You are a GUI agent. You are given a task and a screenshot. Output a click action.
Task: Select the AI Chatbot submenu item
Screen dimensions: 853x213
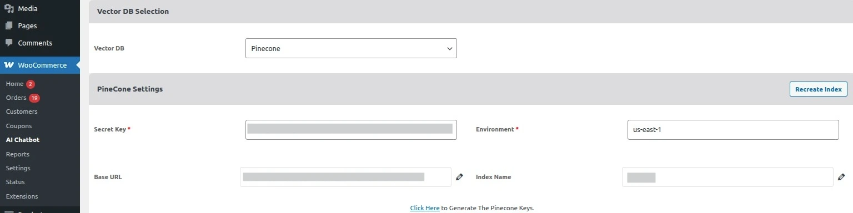point(23,140)
